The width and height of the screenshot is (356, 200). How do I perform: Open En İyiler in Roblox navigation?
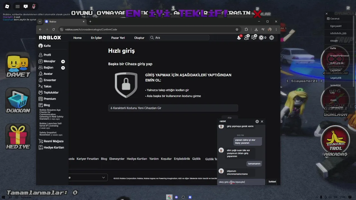click(97, 38)
